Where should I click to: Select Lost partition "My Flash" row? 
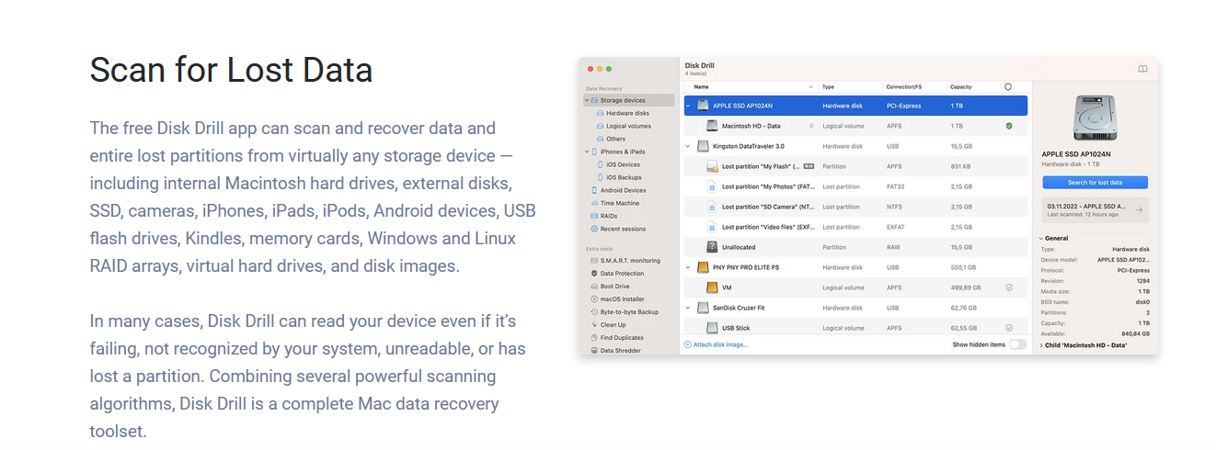click(855, 166)
